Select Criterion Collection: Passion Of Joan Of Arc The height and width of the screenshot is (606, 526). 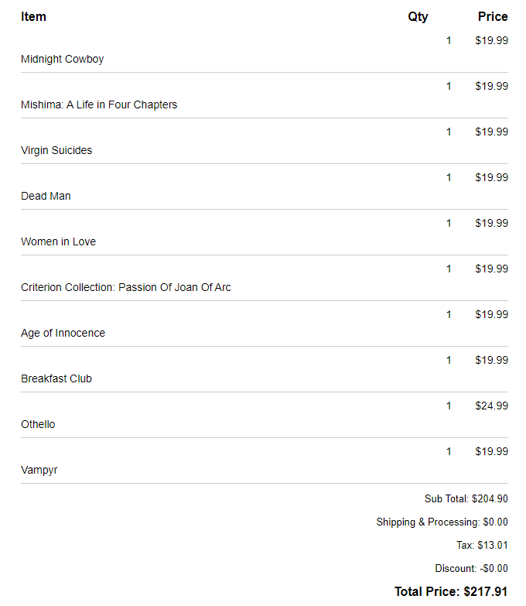pos(126,287)
